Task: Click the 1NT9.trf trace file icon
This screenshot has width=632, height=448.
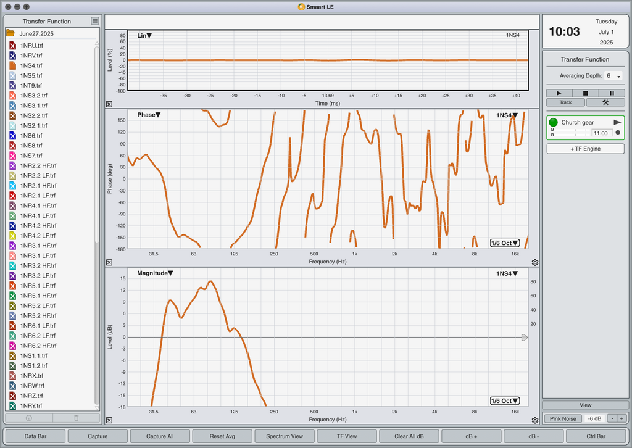Action: coord(12,85)
